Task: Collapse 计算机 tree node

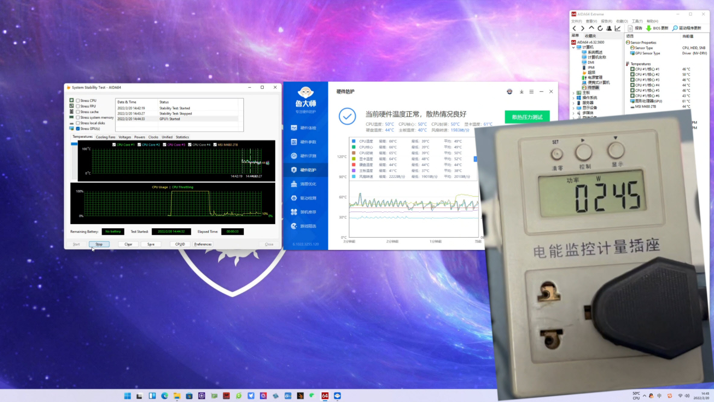Action: coord(573,47)
